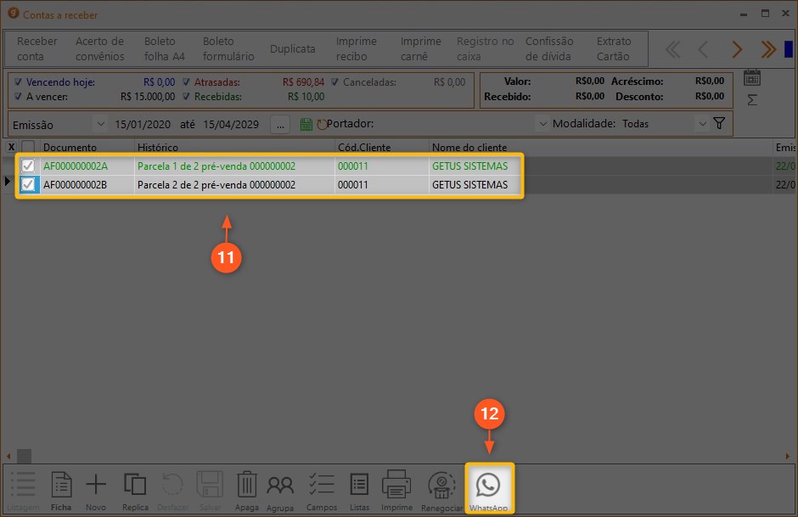
Task: Expand the Emissão date type dropdown
Action: coord(101,124)
